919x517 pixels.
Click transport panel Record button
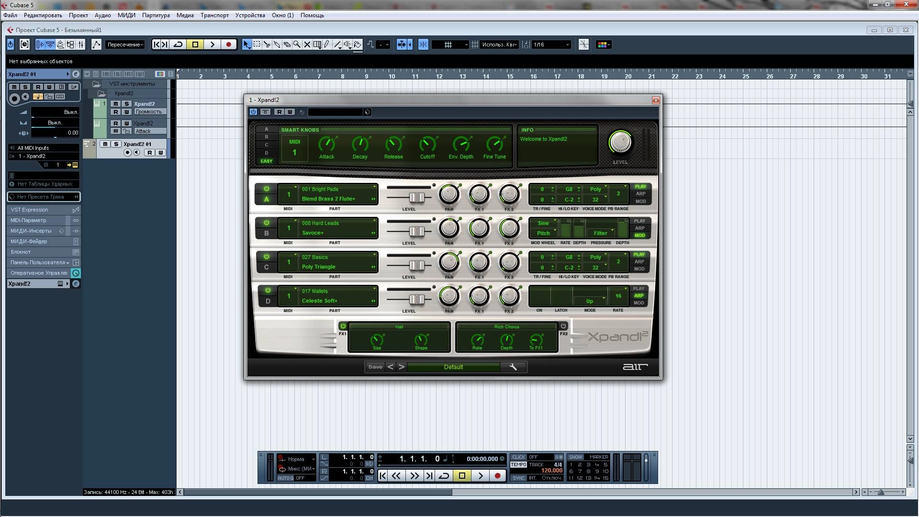pyautogui.click(x=497, y=476)
